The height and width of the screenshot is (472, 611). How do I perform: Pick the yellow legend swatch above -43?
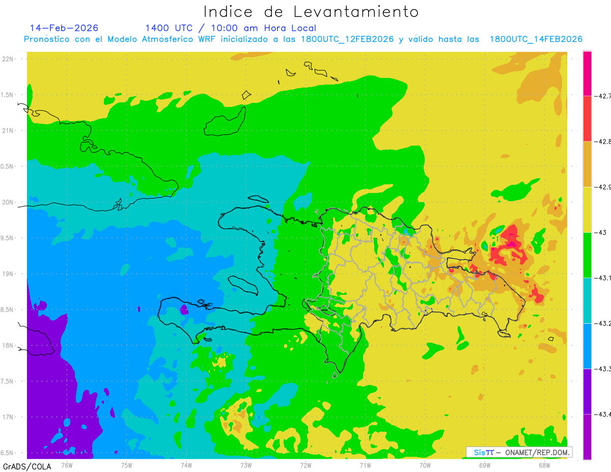pyautogui.click(x=587, y=209)
